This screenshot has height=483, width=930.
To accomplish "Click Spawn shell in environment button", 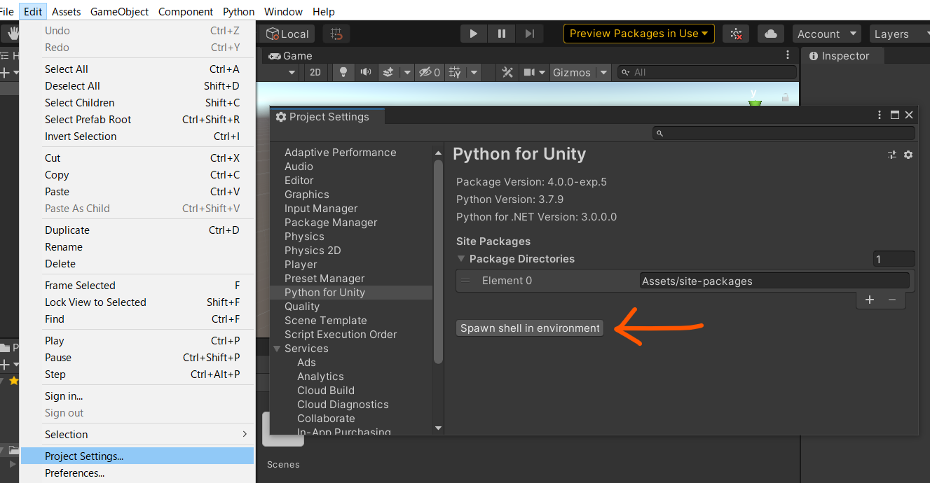I will [530, 328].
